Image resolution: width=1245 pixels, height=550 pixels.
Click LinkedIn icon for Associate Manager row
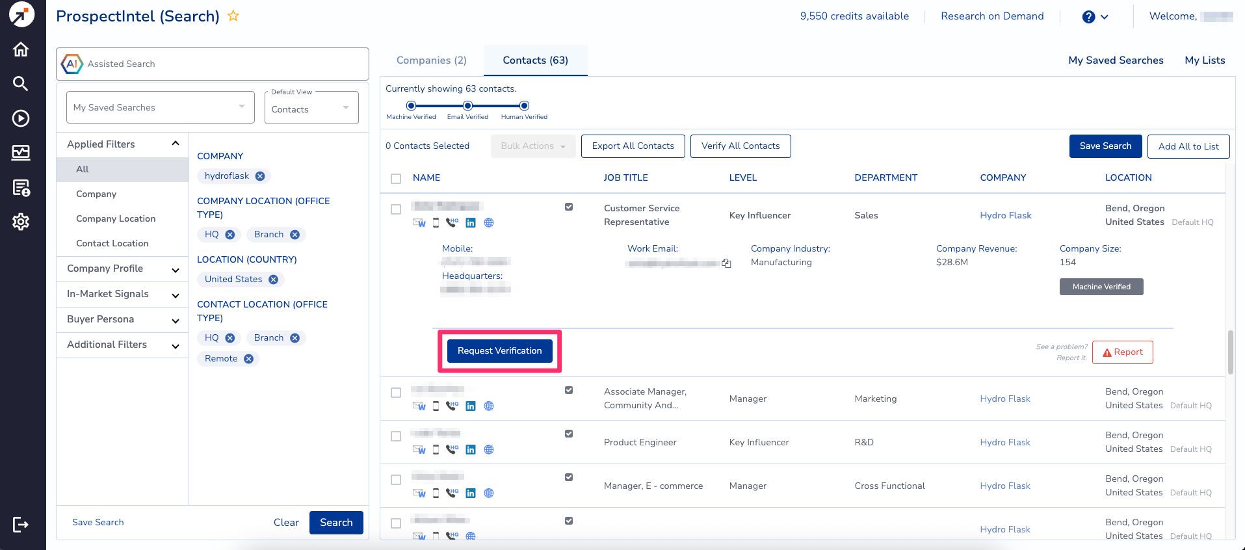click(471, 406)
